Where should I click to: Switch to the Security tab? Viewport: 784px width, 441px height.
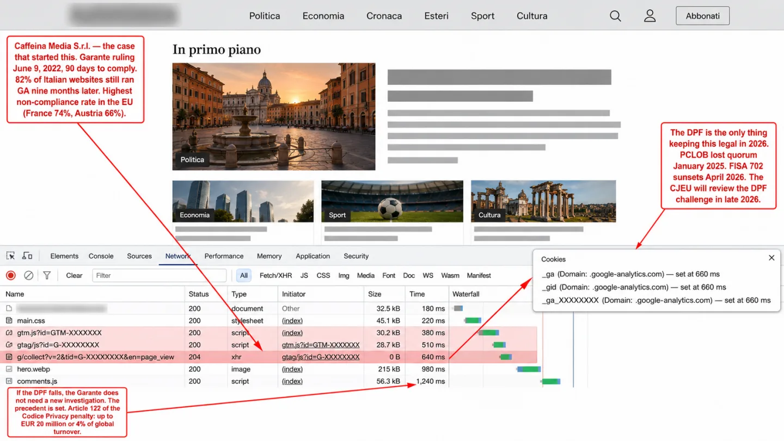[356, 256]
